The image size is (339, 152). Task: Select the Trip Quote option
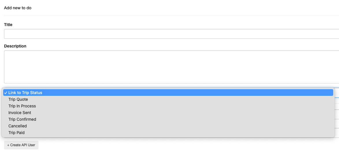pyautogui.click(x=18, y=99)
